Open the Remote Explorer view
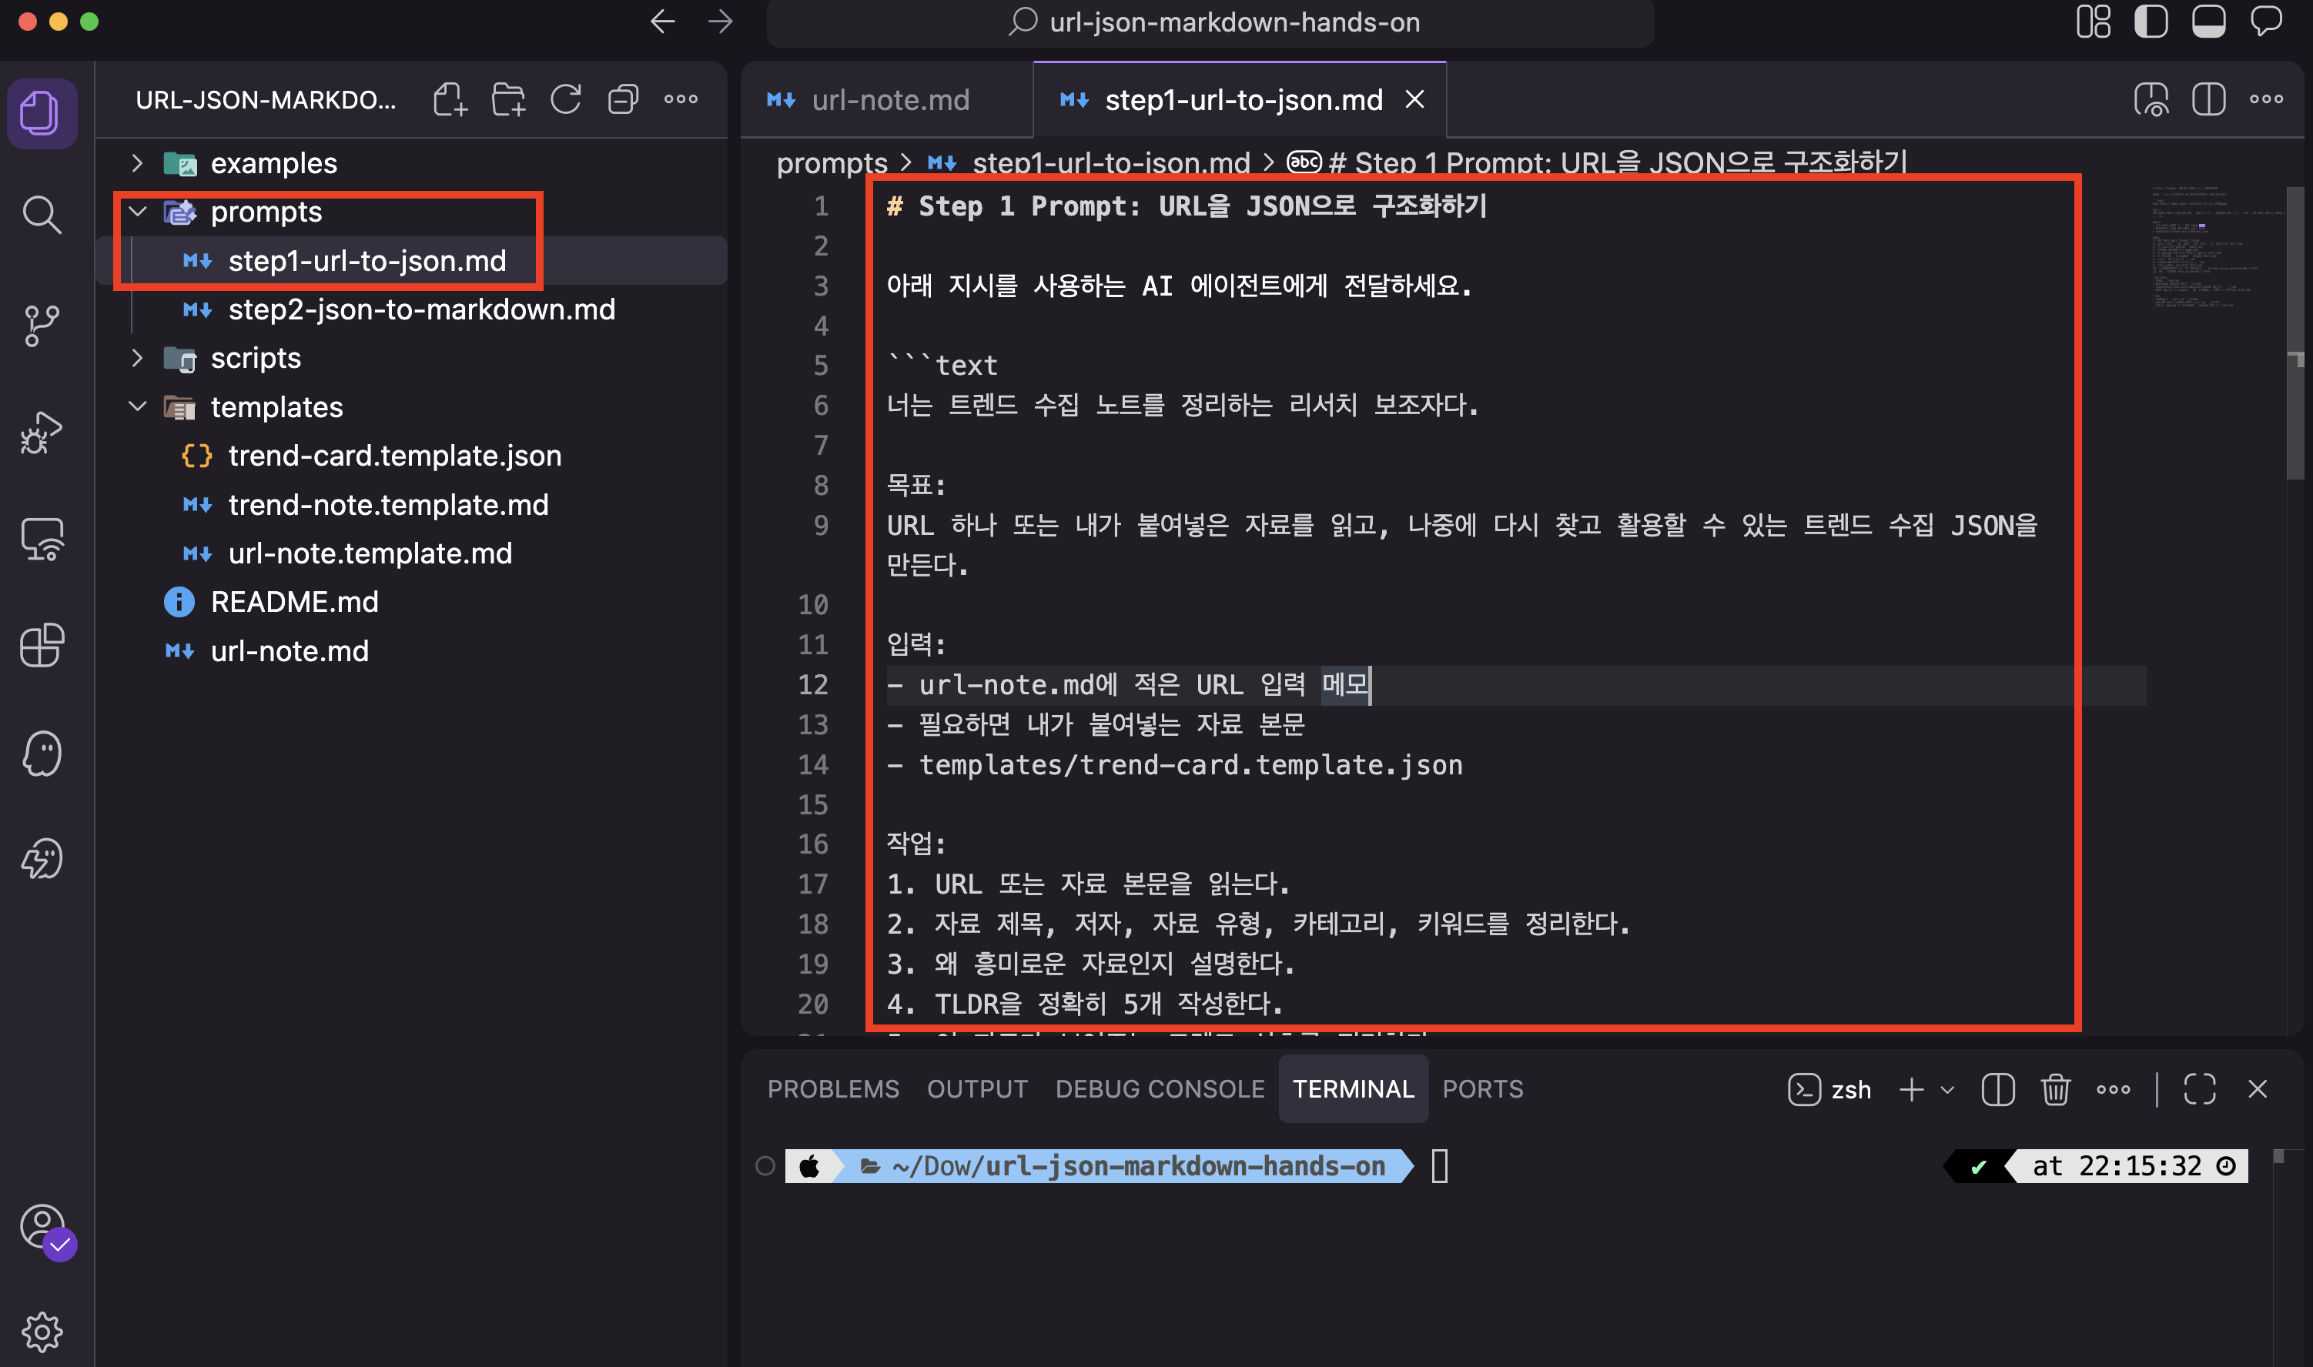The width and height of the screenshot is (2313, 1367). pos(42,539)
